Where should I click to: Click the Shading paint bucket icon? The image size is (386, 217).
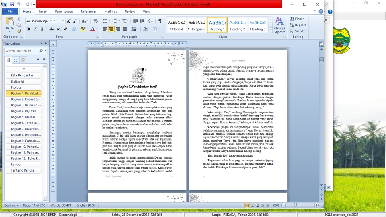145,29
